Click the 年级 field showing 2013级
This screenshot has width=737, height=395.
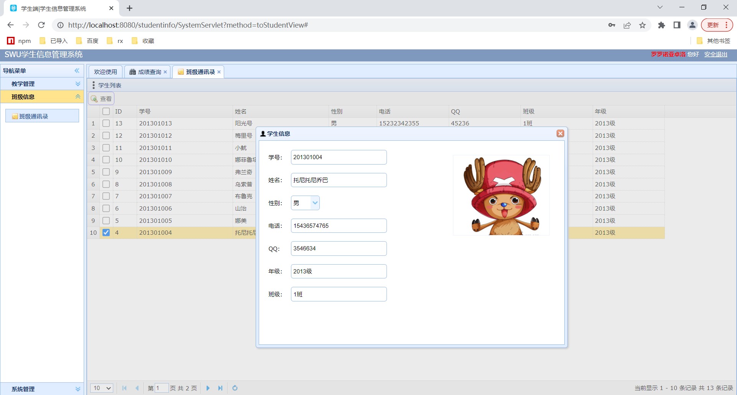pyautogui.click(x=339, y=272)
